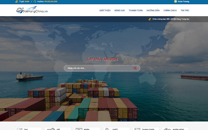Select the Nhận Hàng step card

pos(175,129)
